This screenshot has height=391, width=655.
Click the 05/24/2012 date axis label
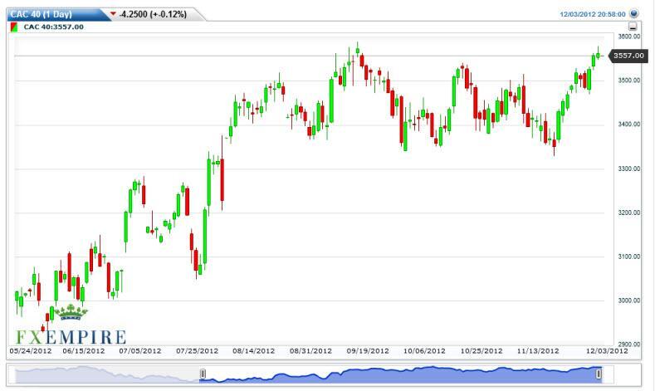(32, 352)
